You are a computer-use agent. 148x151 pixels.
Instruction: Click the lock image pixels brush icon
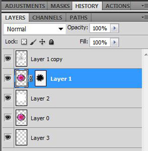click(x=33, y=42)
